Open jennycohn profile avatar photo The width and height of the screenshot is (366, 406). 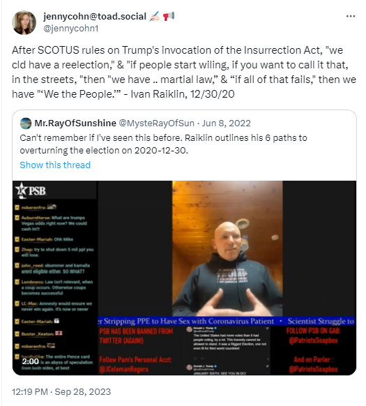pyautogui.click(x=24, y=22)
